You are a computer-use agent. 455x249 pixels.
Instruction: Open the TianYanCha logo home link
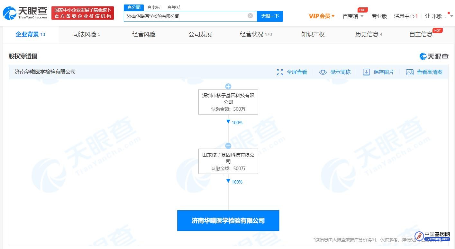(24, 13)
